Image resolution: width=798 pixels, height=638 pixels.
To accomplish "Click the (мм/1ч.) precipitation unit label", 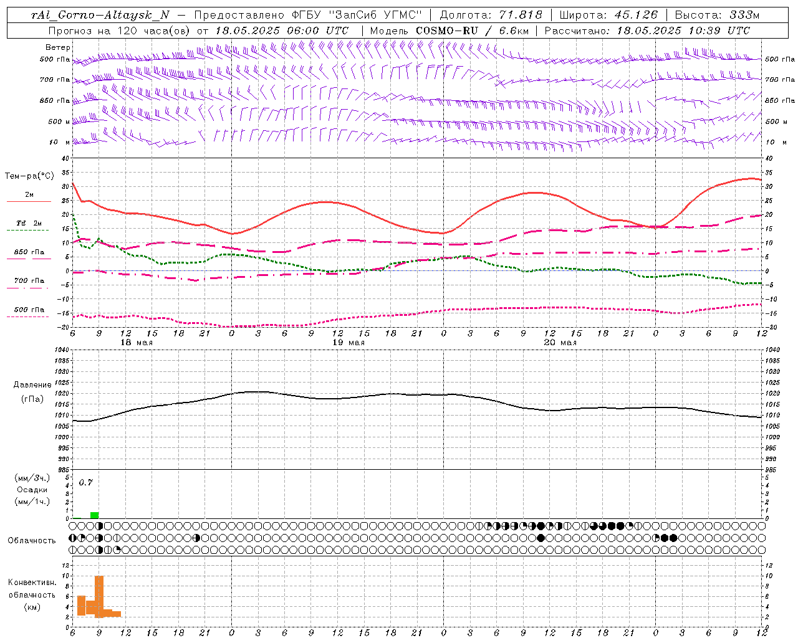I will pos(32,502).
